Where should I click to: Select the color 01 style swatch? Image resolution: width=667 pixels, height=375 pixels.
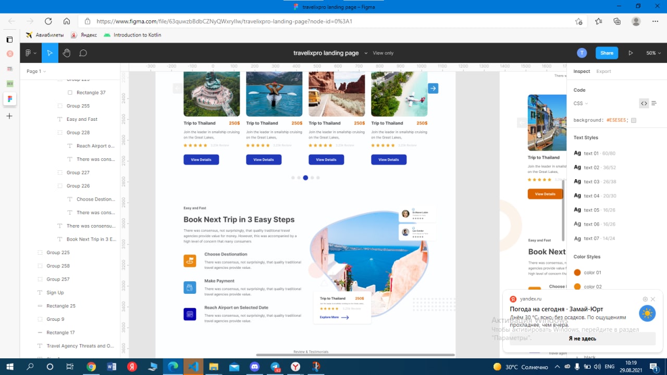(577, 272)
